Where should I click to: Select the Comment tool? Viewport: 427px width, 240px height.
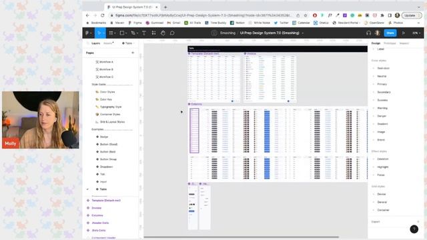tap(172, 33)
